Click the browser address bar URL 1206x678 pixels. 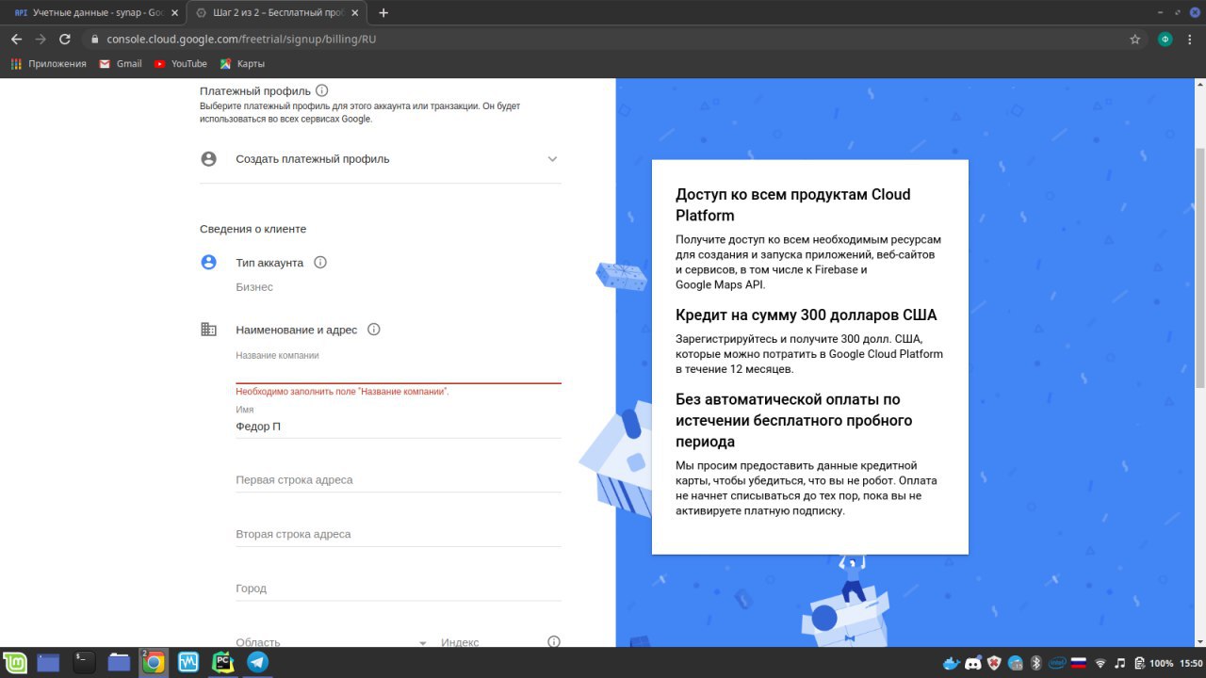241,40
